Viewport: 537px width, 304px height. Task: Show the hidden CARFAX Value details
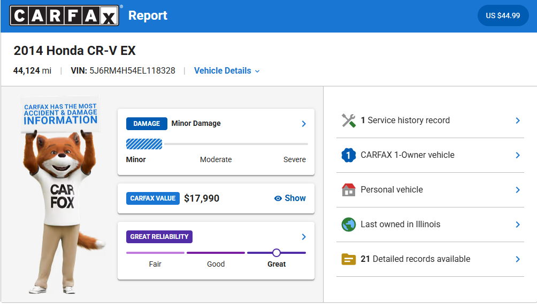tap(295, 198)
